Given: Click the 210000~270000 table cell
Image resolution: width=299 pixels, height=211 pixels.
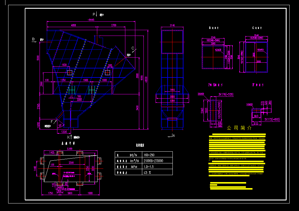Looking at the screenshot, I should (153, 161).
